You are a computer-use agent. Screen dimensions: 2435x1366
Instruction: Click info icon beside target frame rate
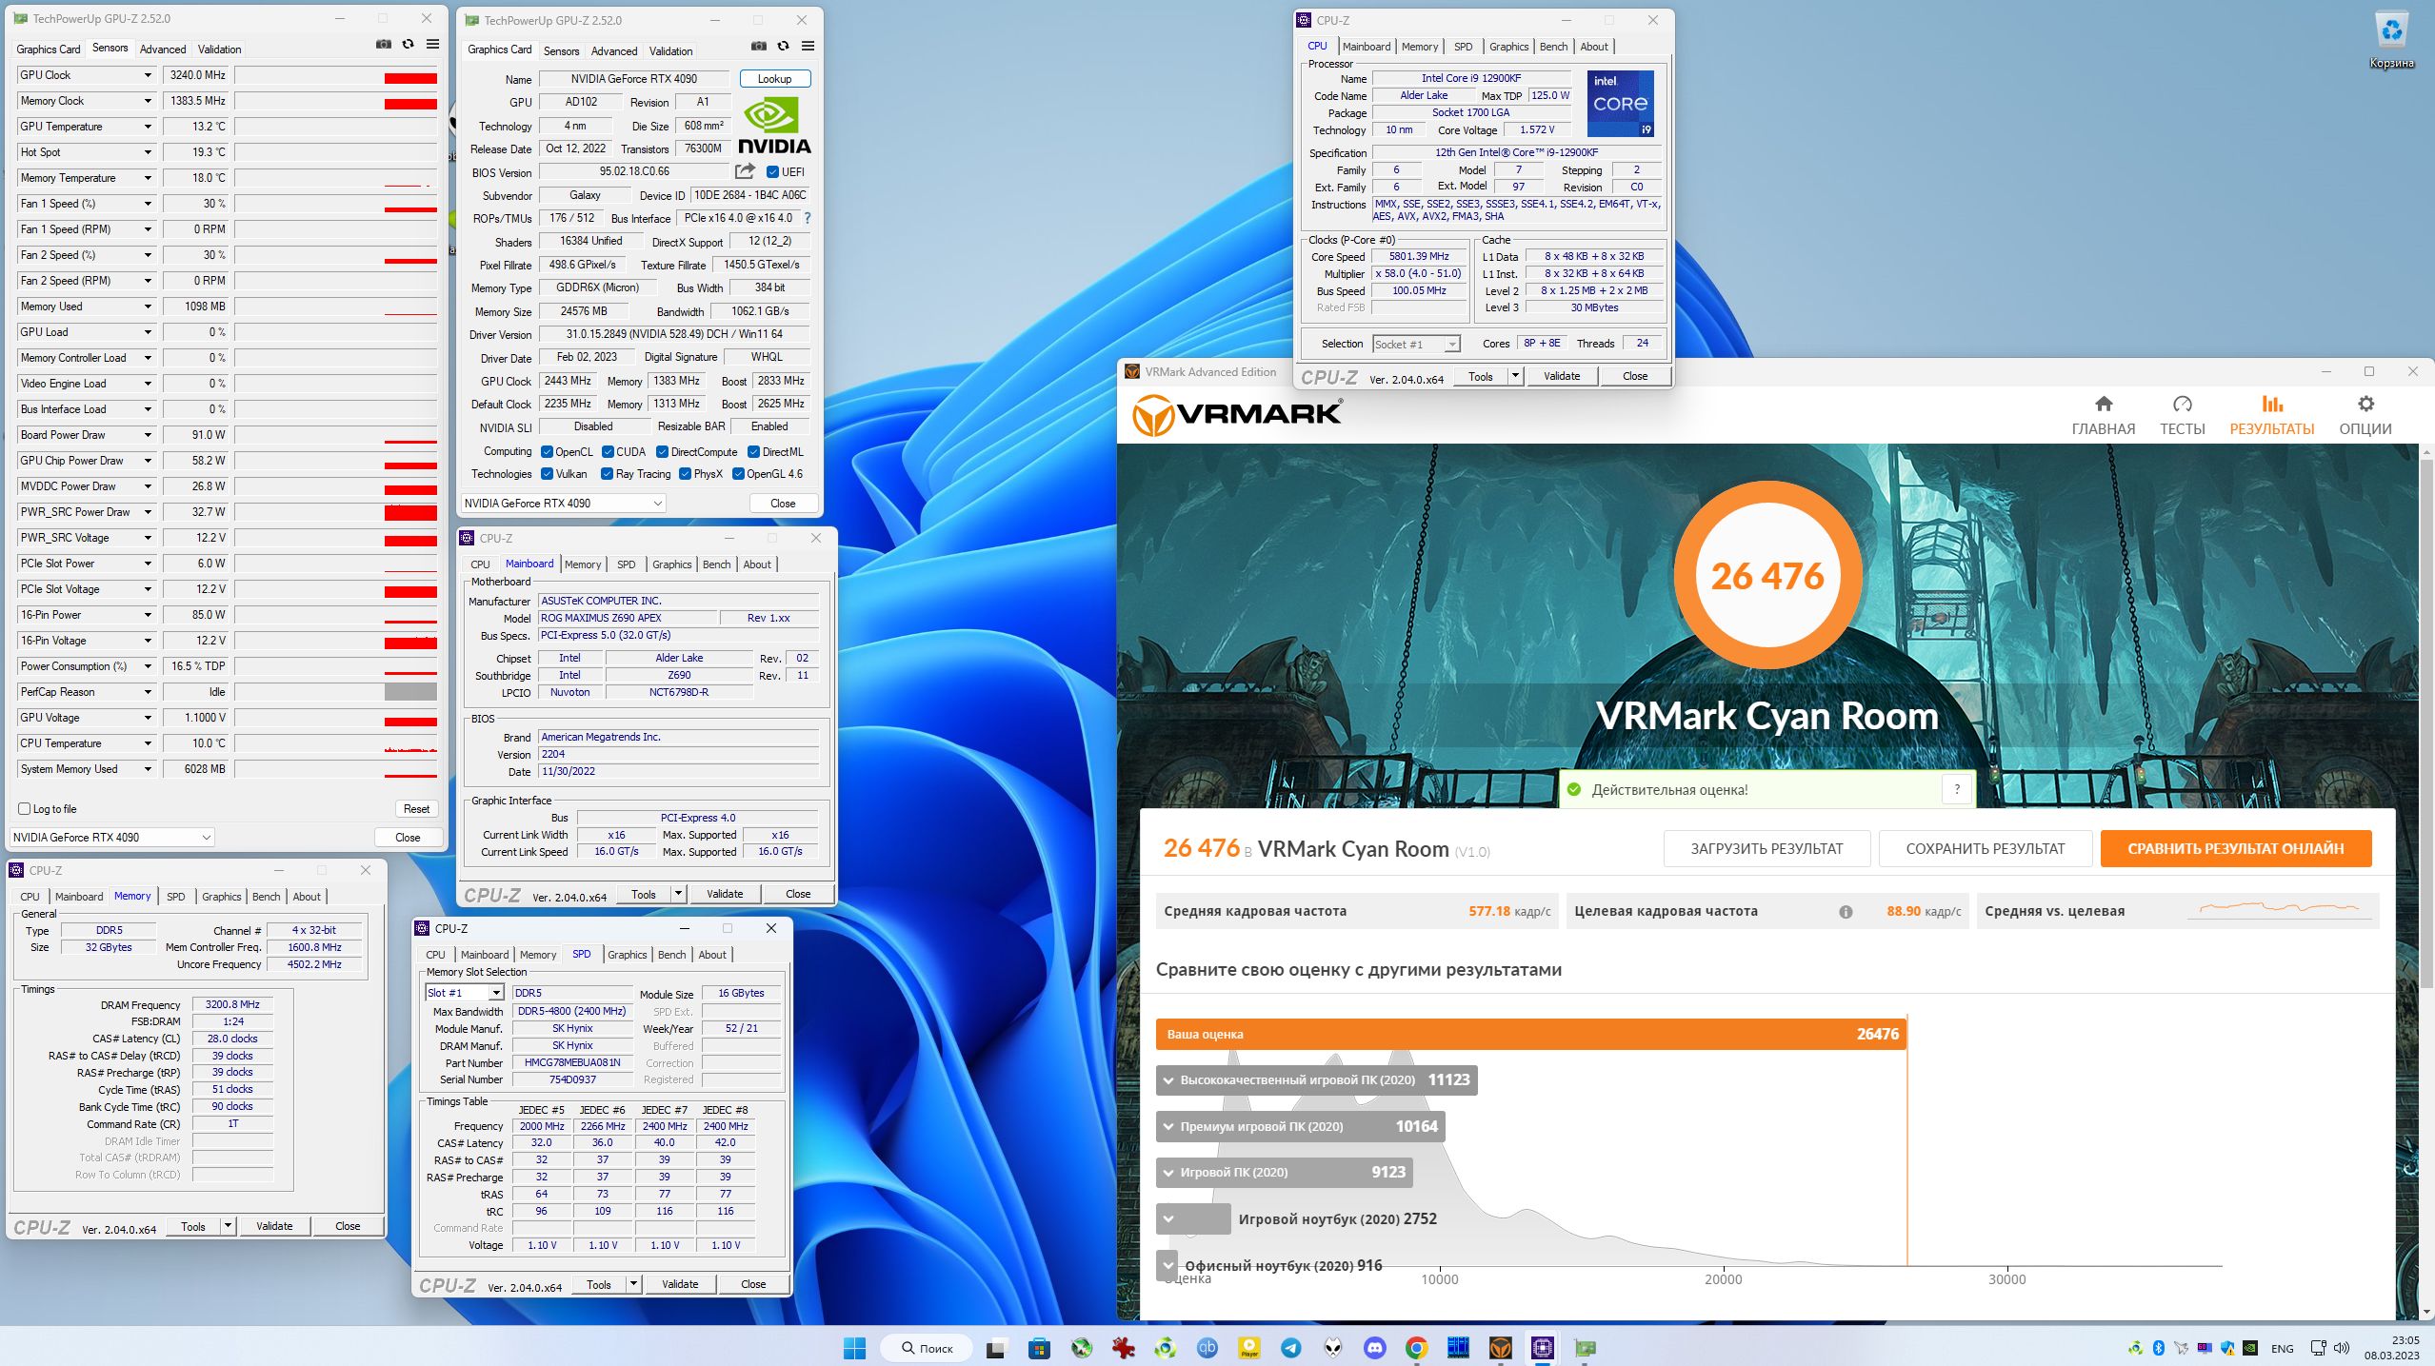tap(1846, 912)
